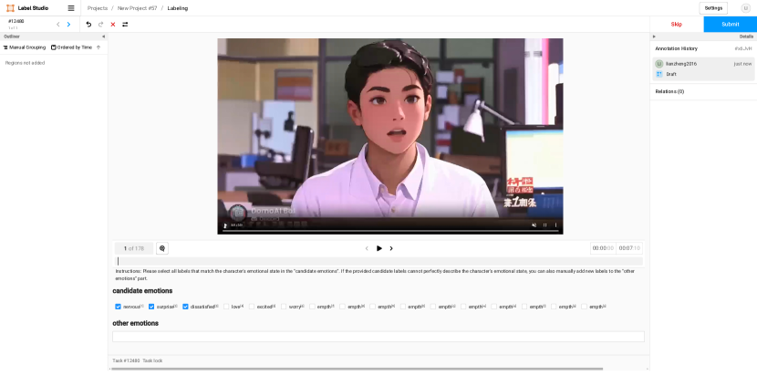Check the excited emotion checkbox
Image resolution: width=757 pixels, height=376 pixels.
pos(252,307)
